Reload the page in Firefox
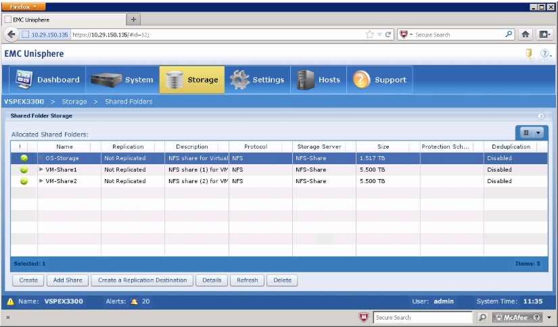Image resolution: width=558 pixels, height=327 pixels. coord(388,34)
